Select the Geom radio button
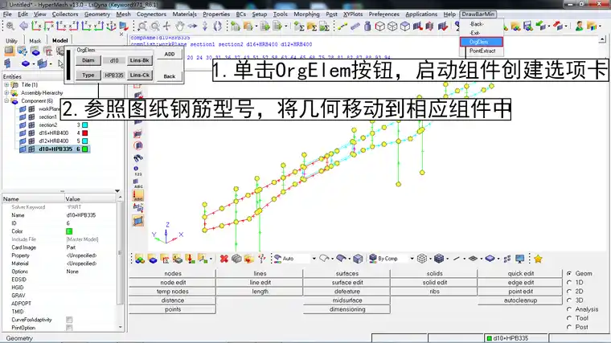 (x=569, y=273)
